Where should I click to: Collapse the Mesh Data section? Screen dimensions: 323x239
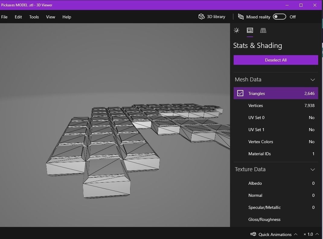312,80
